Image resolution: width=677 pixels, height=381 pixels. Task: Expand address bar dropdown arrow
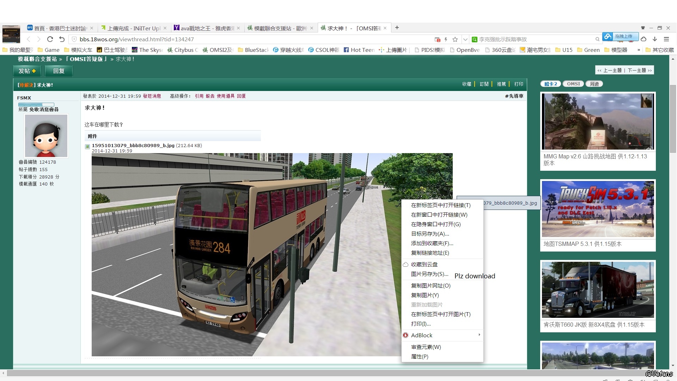click(x=465, y=39)
